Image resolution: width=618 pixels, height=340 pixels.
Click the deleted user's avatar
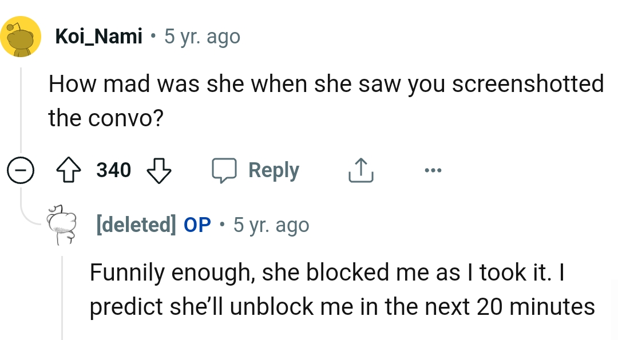tap(61, 225)
